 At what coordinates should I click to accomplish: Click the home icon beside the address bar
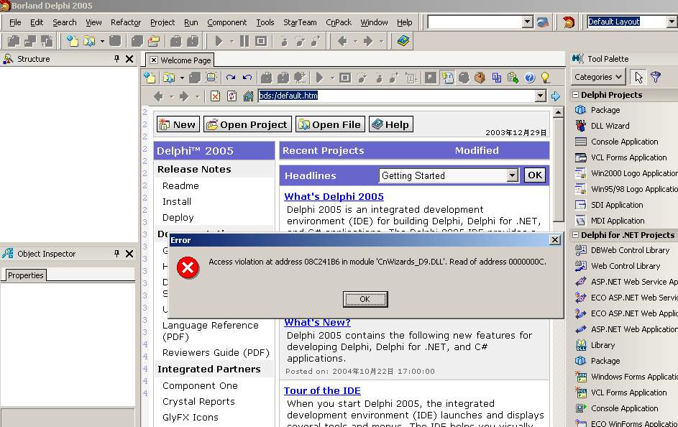248,96
